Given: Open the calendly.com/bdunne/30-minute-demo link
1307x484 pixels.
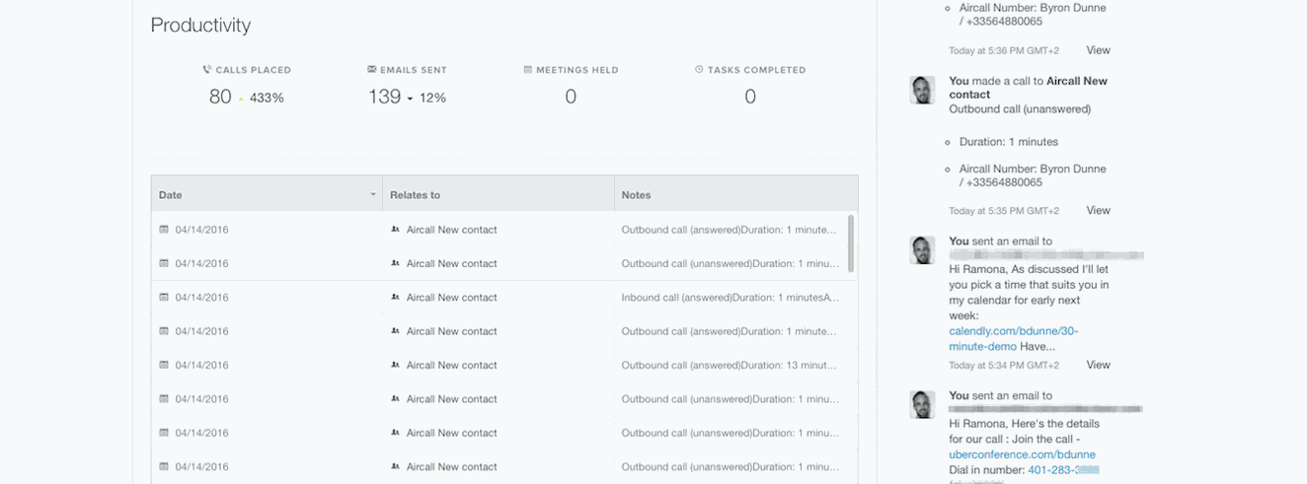Looking at the screenshot, I should click(x=1014, y=338).
